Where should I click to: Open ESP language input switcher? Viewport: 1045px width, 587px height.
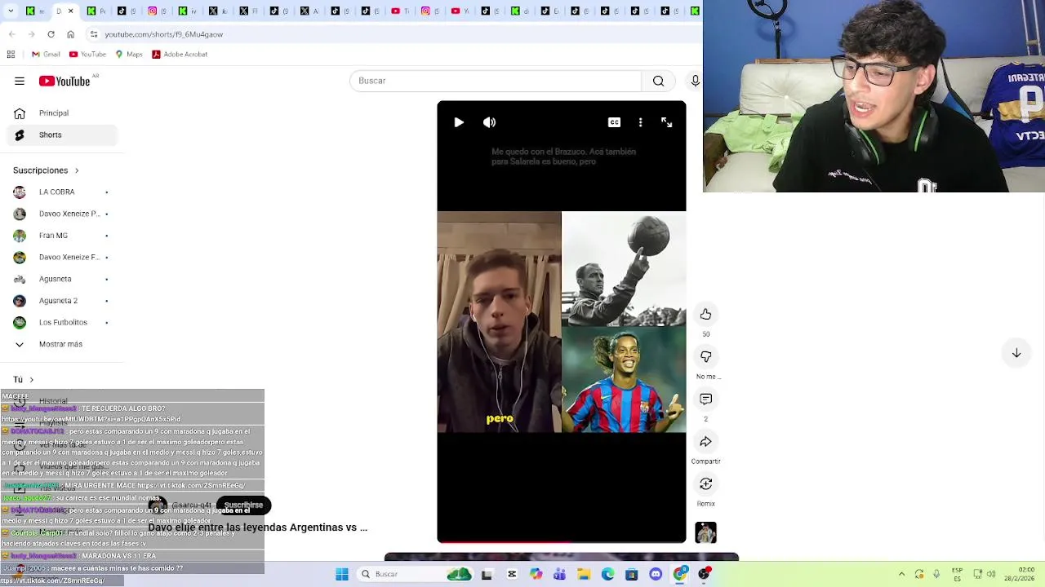click(x=958, y=574)
